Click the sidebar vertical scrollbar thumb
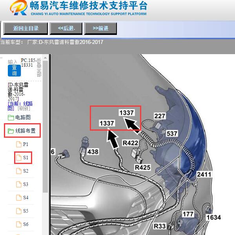The height and width of the screenshot is (235, 235). [x=45, y=127]
